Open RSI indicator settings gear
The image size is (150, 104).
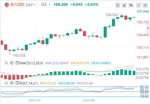[x=12, y=83]
